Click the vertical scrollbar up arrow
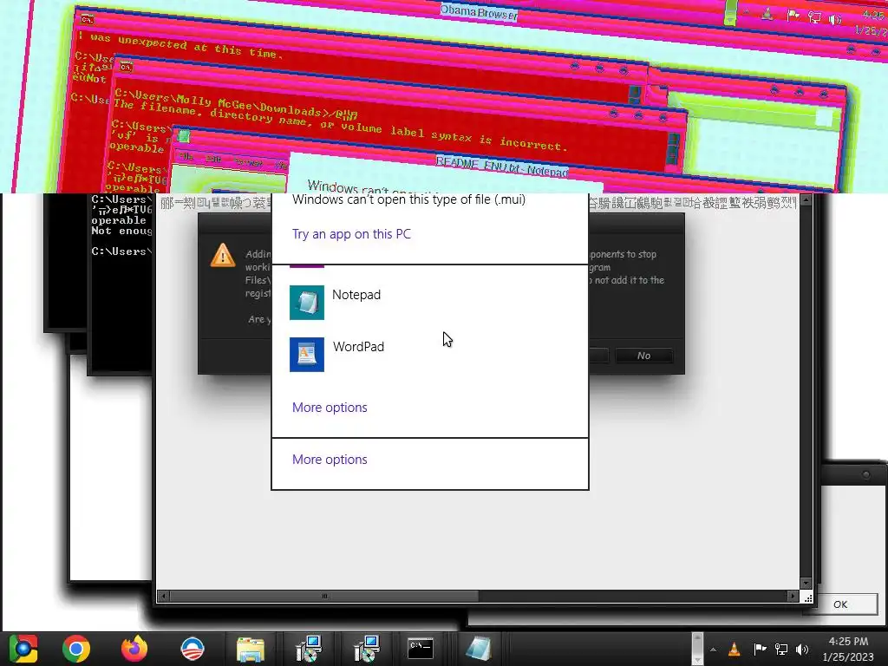This screenshot has width=888, height=666. click(806, 200)
